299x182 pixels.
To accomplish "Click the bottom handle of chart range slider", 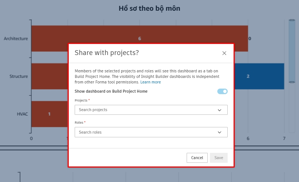I will click(x=292, y=82).
